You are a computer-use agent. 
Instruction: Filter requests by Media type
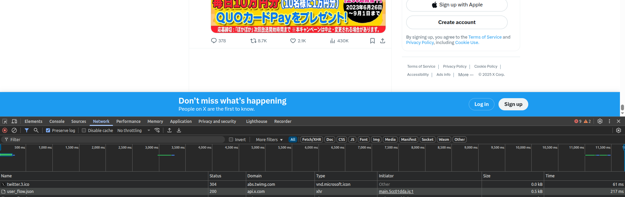pyautogui.click(x=390, y=139)
